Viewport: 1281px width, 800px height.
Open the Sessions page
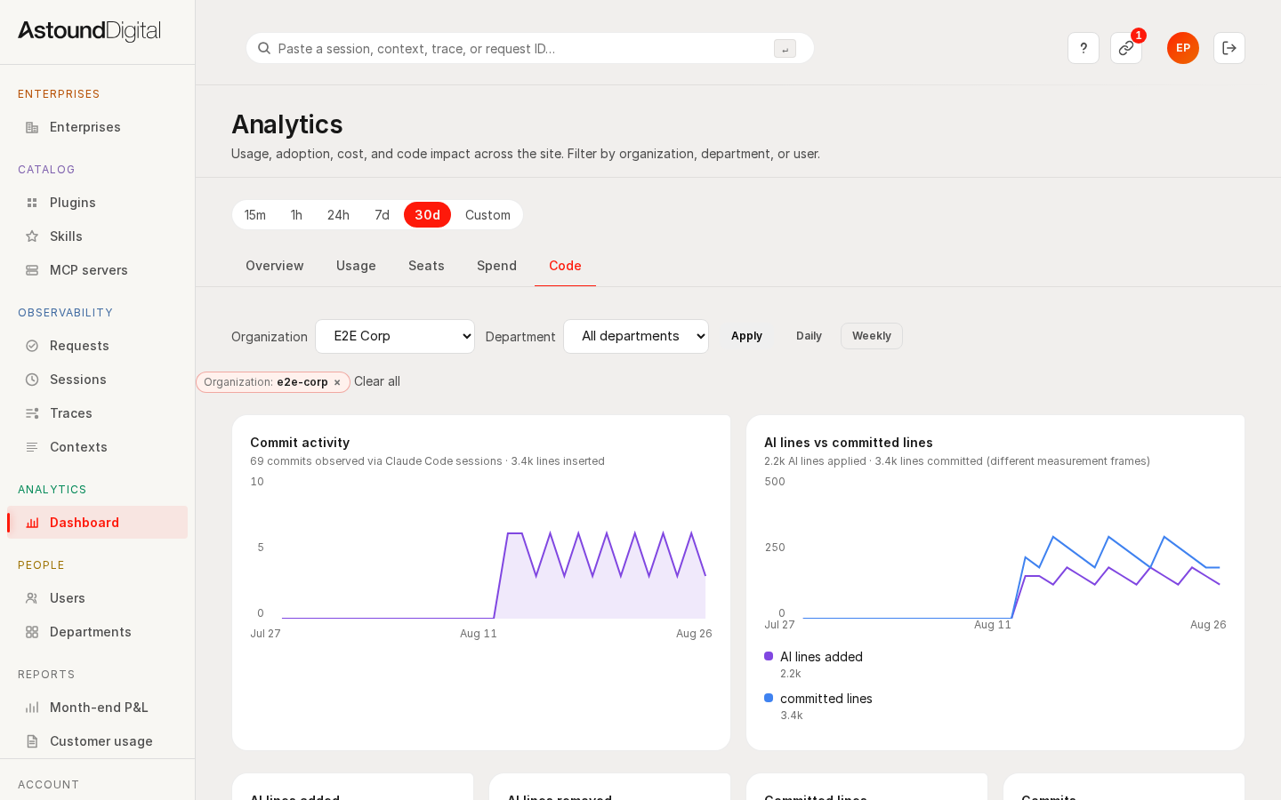point(97,380)
